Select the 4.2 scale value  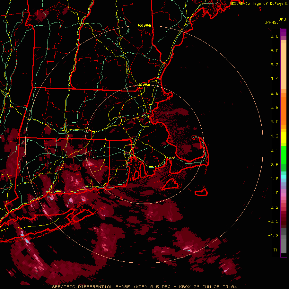pos(275,136)
